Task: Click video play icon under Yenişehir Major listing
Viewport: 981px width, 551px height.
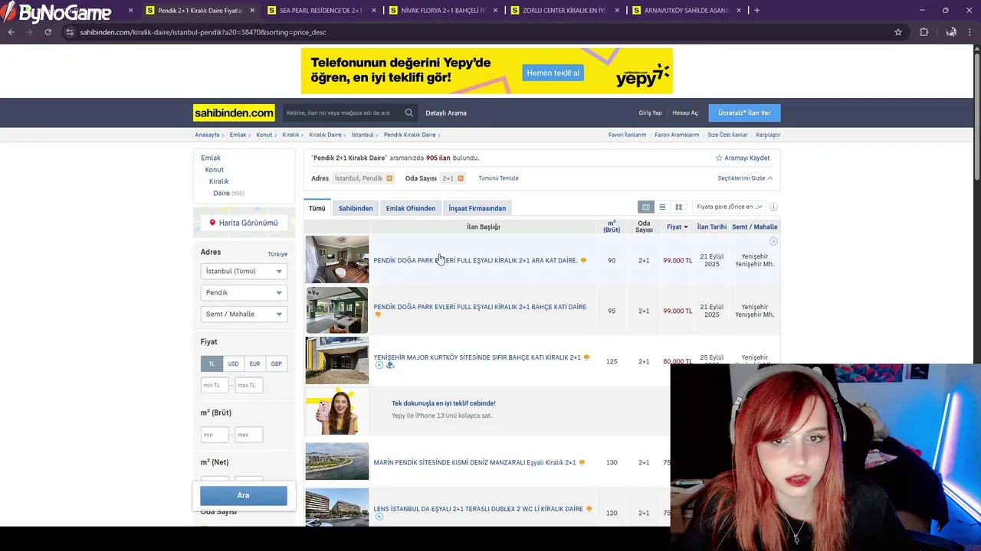Action: pyautogui.click(x=379, y=365)
